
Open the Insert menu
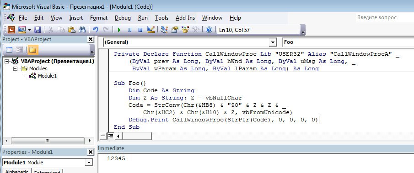click(x=76, y=18)
